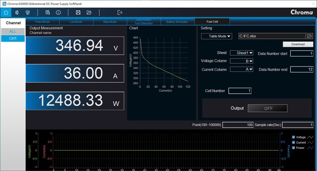Expand the Voltage Column dropdown
Screen dimensions: 317x171
[x=241, y=61]
